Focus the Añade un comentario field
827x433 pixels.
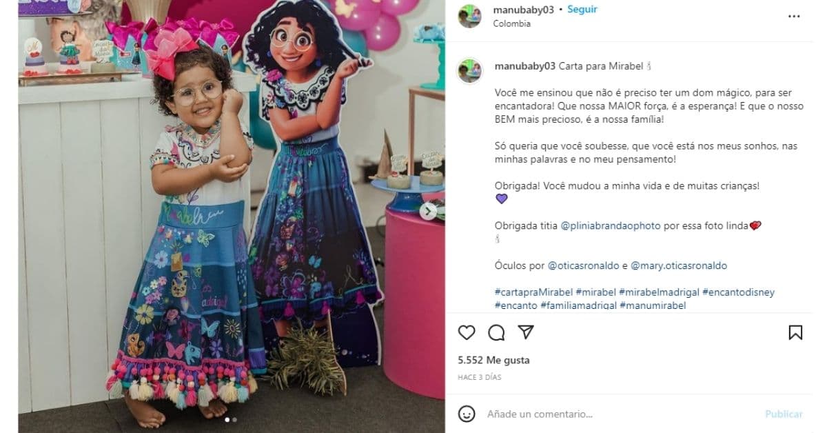620,414
